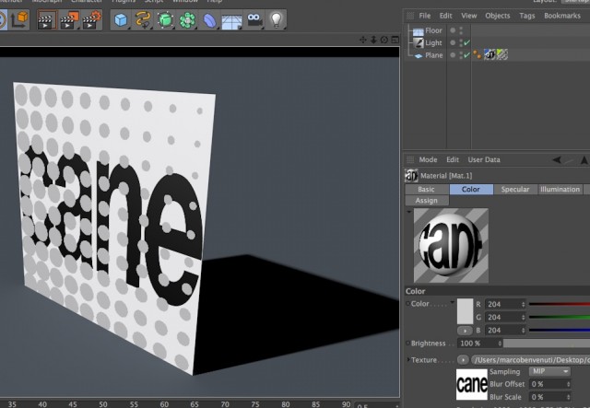Expand the Texture disclosure triangle
The image size is (590, 408).
coord(408,360)
